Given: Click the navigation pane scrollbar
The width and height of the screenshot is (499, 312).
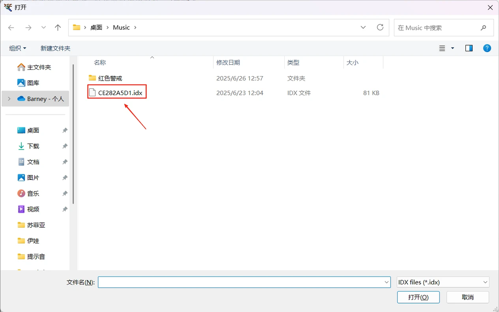Looking at the screenshot, I should (x=73, y=134).
